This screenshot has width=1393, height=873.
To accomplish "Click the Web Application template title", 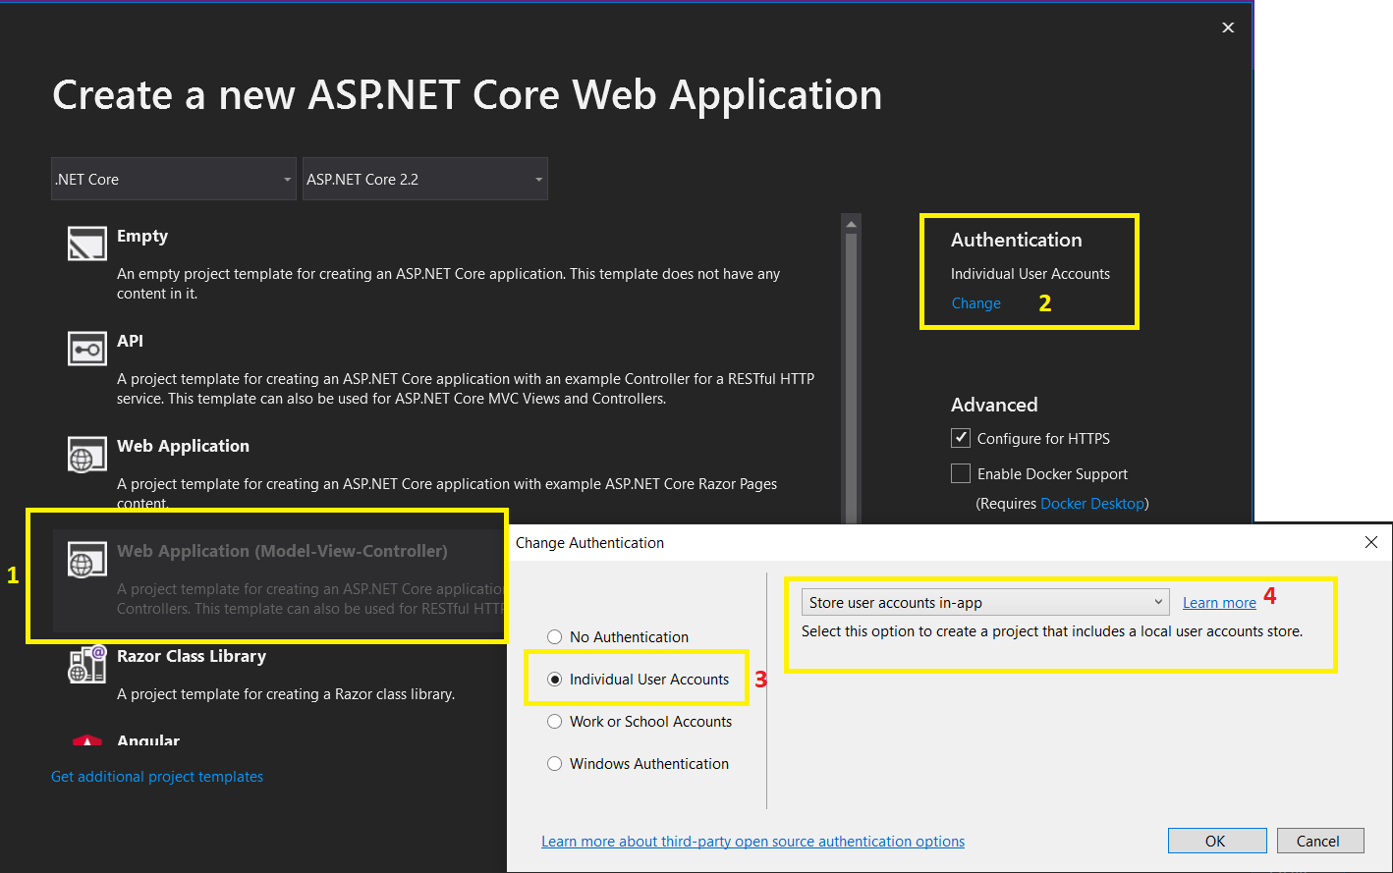I will [x=183, y=446].
